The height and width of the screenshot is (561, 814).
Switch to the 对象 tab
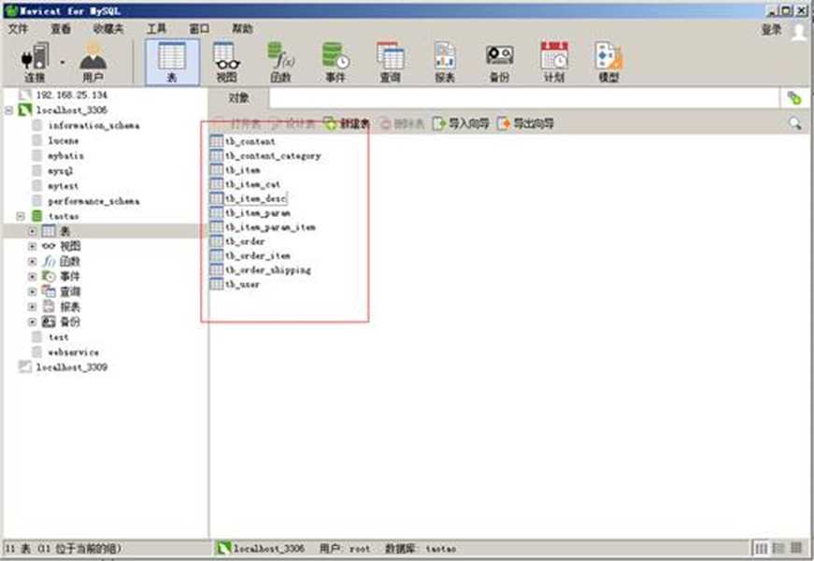click(239, 97)
